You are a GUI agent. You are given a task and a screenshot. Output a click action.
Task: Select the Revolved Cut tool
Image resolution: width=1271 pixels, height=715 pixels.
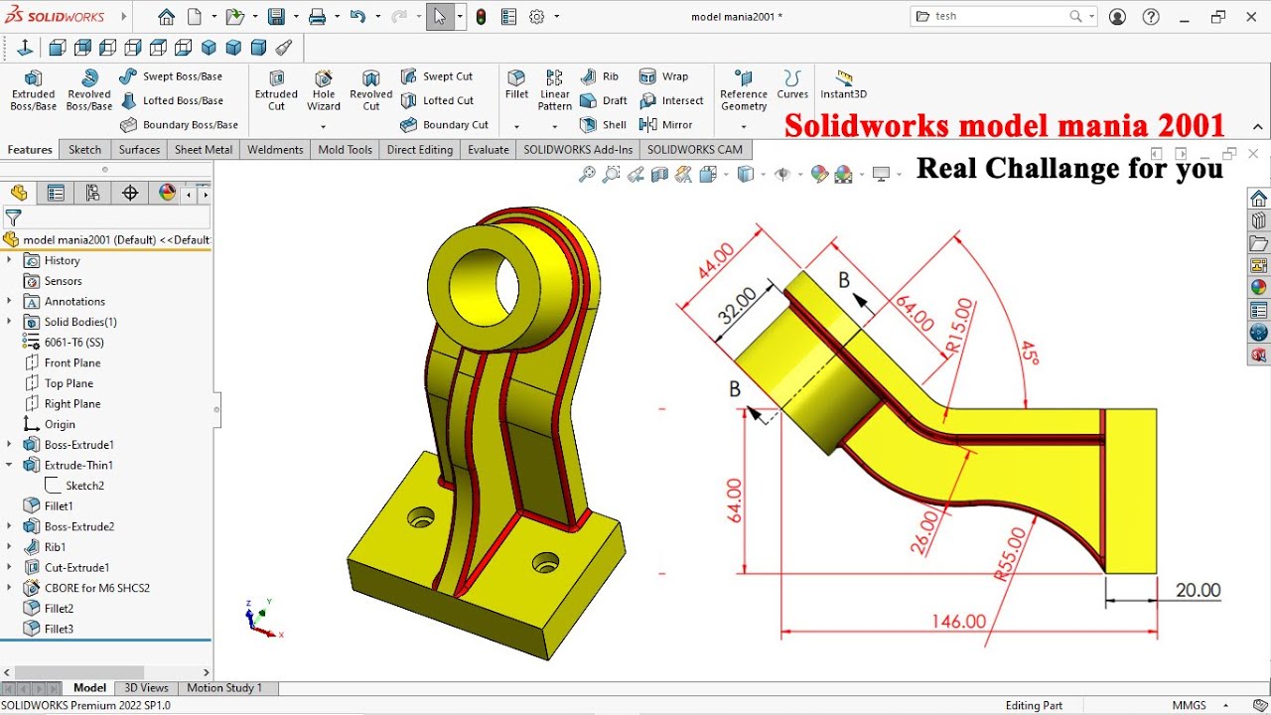[x=371, y=90]
